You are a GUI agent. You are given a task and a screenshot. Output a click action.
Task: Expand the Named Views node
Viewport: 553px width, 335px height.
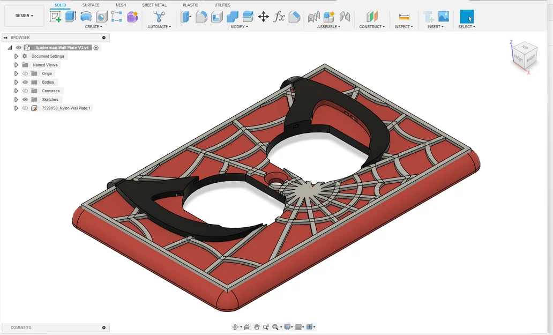16,65
